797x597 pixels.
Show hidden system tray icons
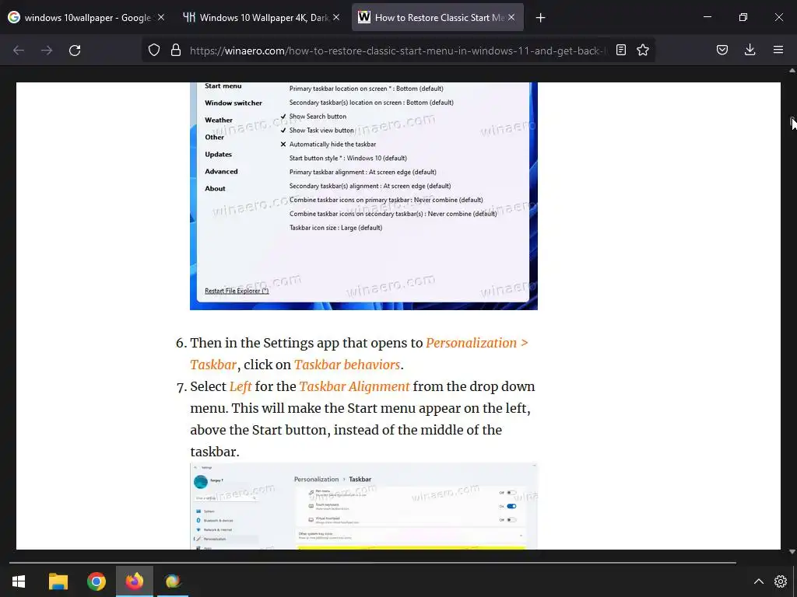pyautogui.click(x=758, y=581)
